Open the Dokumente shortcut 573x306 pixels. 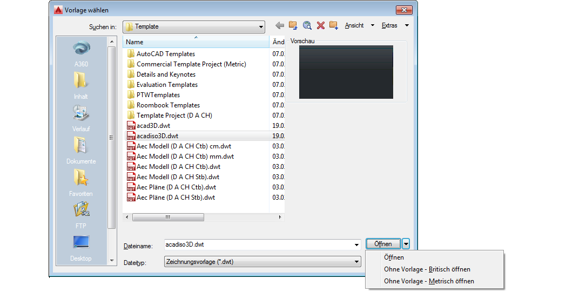[x=81, y=151]
